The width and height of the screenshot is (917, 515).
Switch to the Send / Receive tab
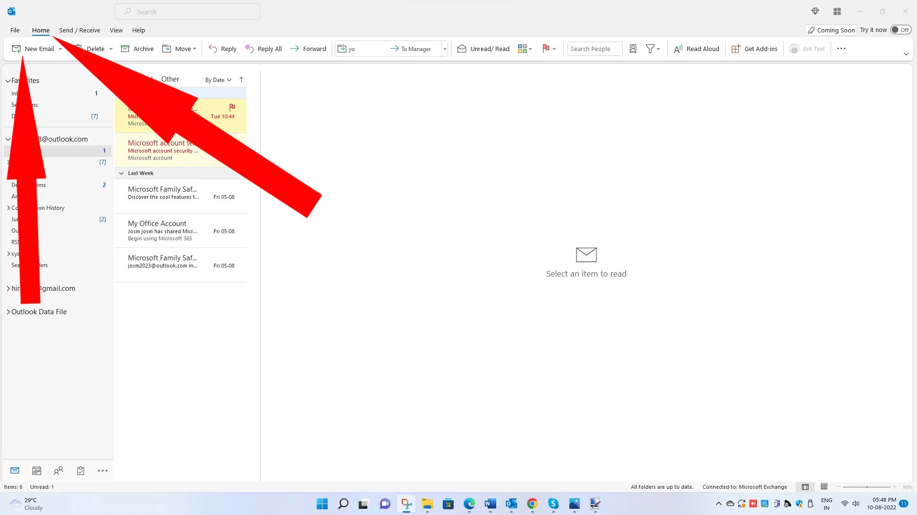(79, 30)
